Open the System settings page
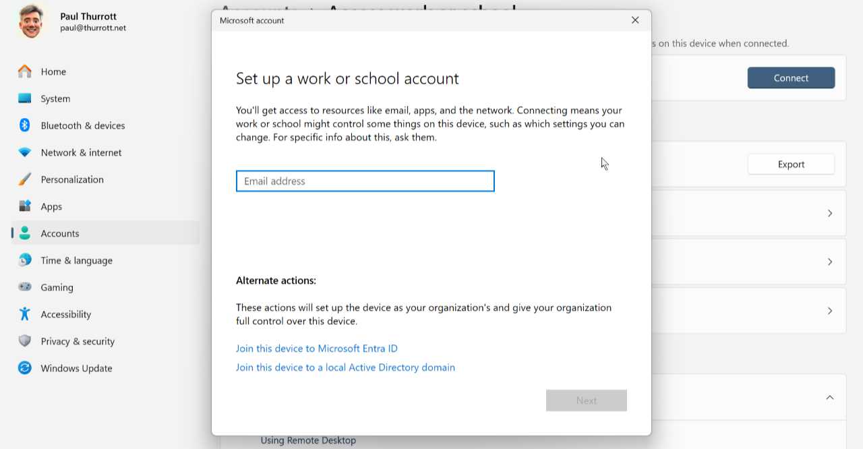The width and height of the screenshot is (863, 449). (105, 98)
